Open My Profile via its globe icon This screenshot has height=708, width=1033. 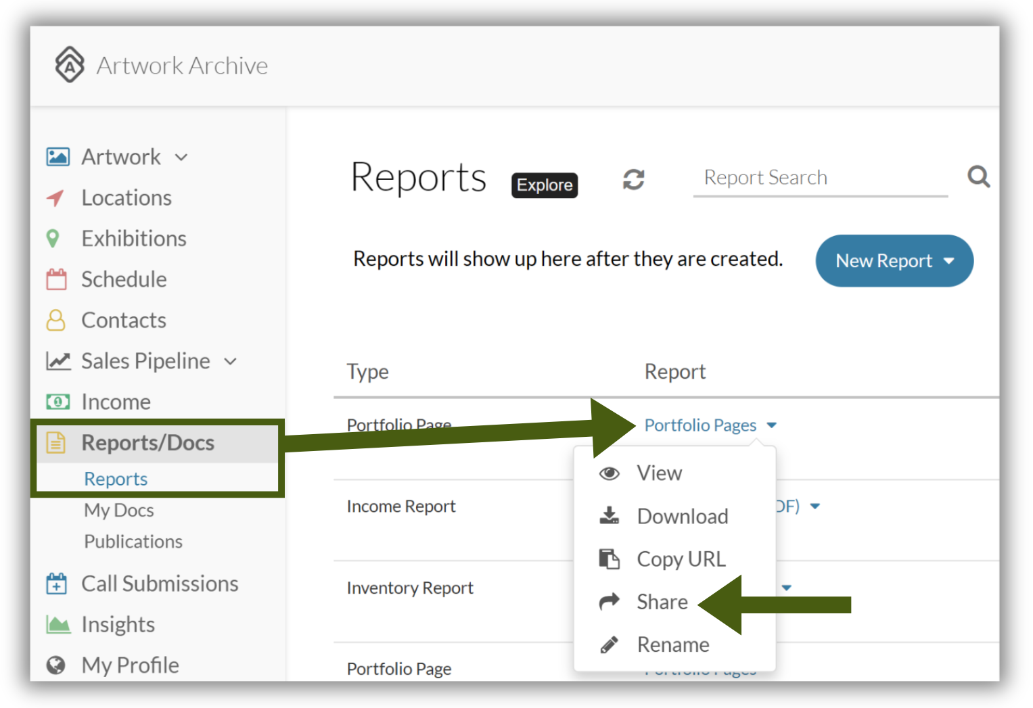(x=55, y=665)
